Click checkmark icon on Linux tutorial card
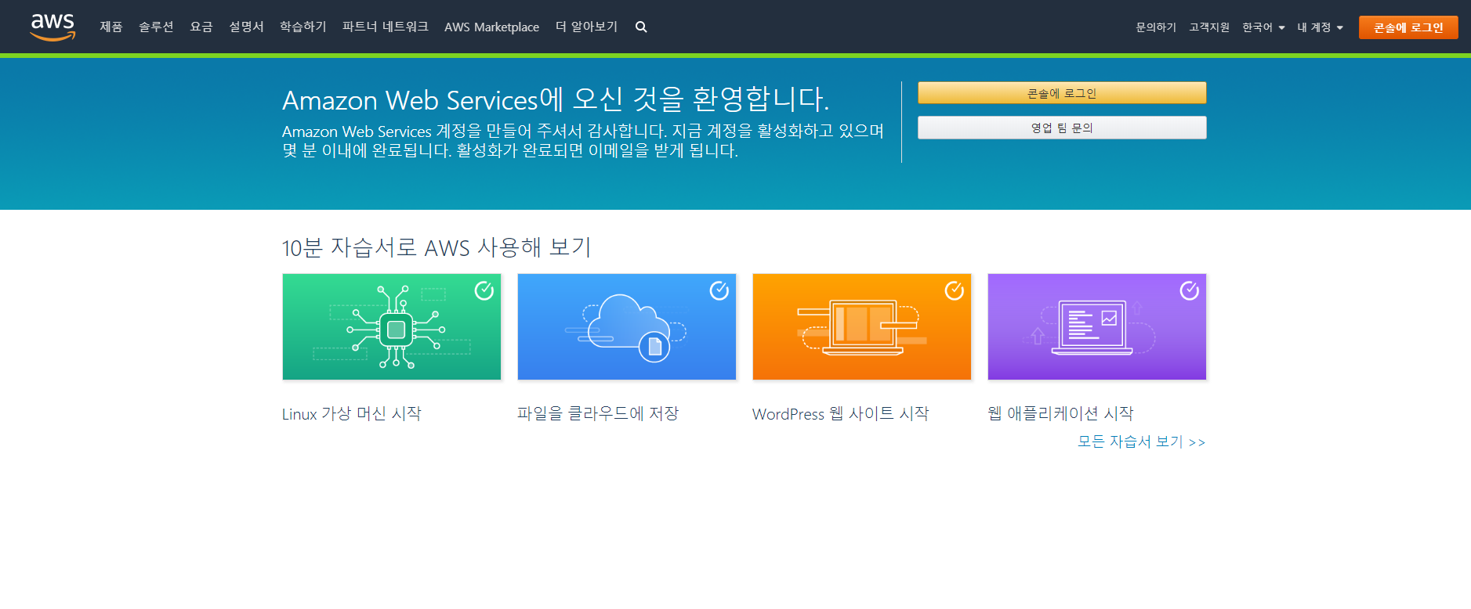This screenshot has width=1471, height=609. 484,290
